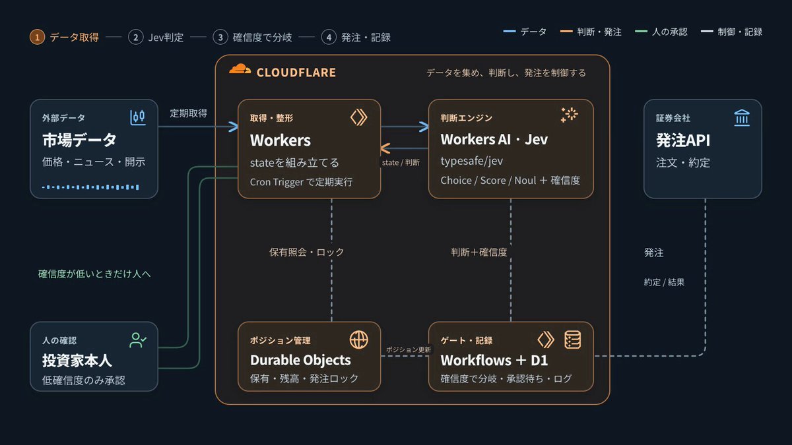Click the CLOUDFLARE wordmark text

[296, 73]
